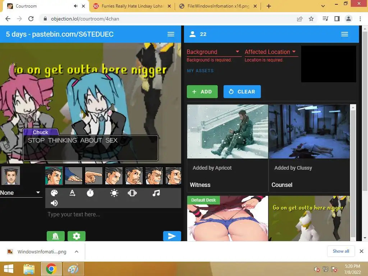Choose the pointing finger pose
This screenshot has width=368, height=276.
pos(94,175)
